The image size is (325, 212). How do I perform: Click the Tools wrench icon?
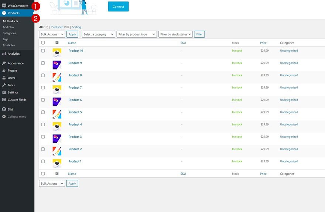(x=4, y=85)
